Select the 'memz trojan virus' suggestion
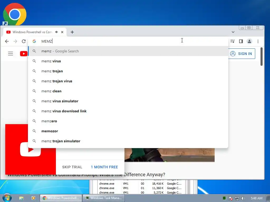Screen dimensions: 270x202 click(128, 81)
